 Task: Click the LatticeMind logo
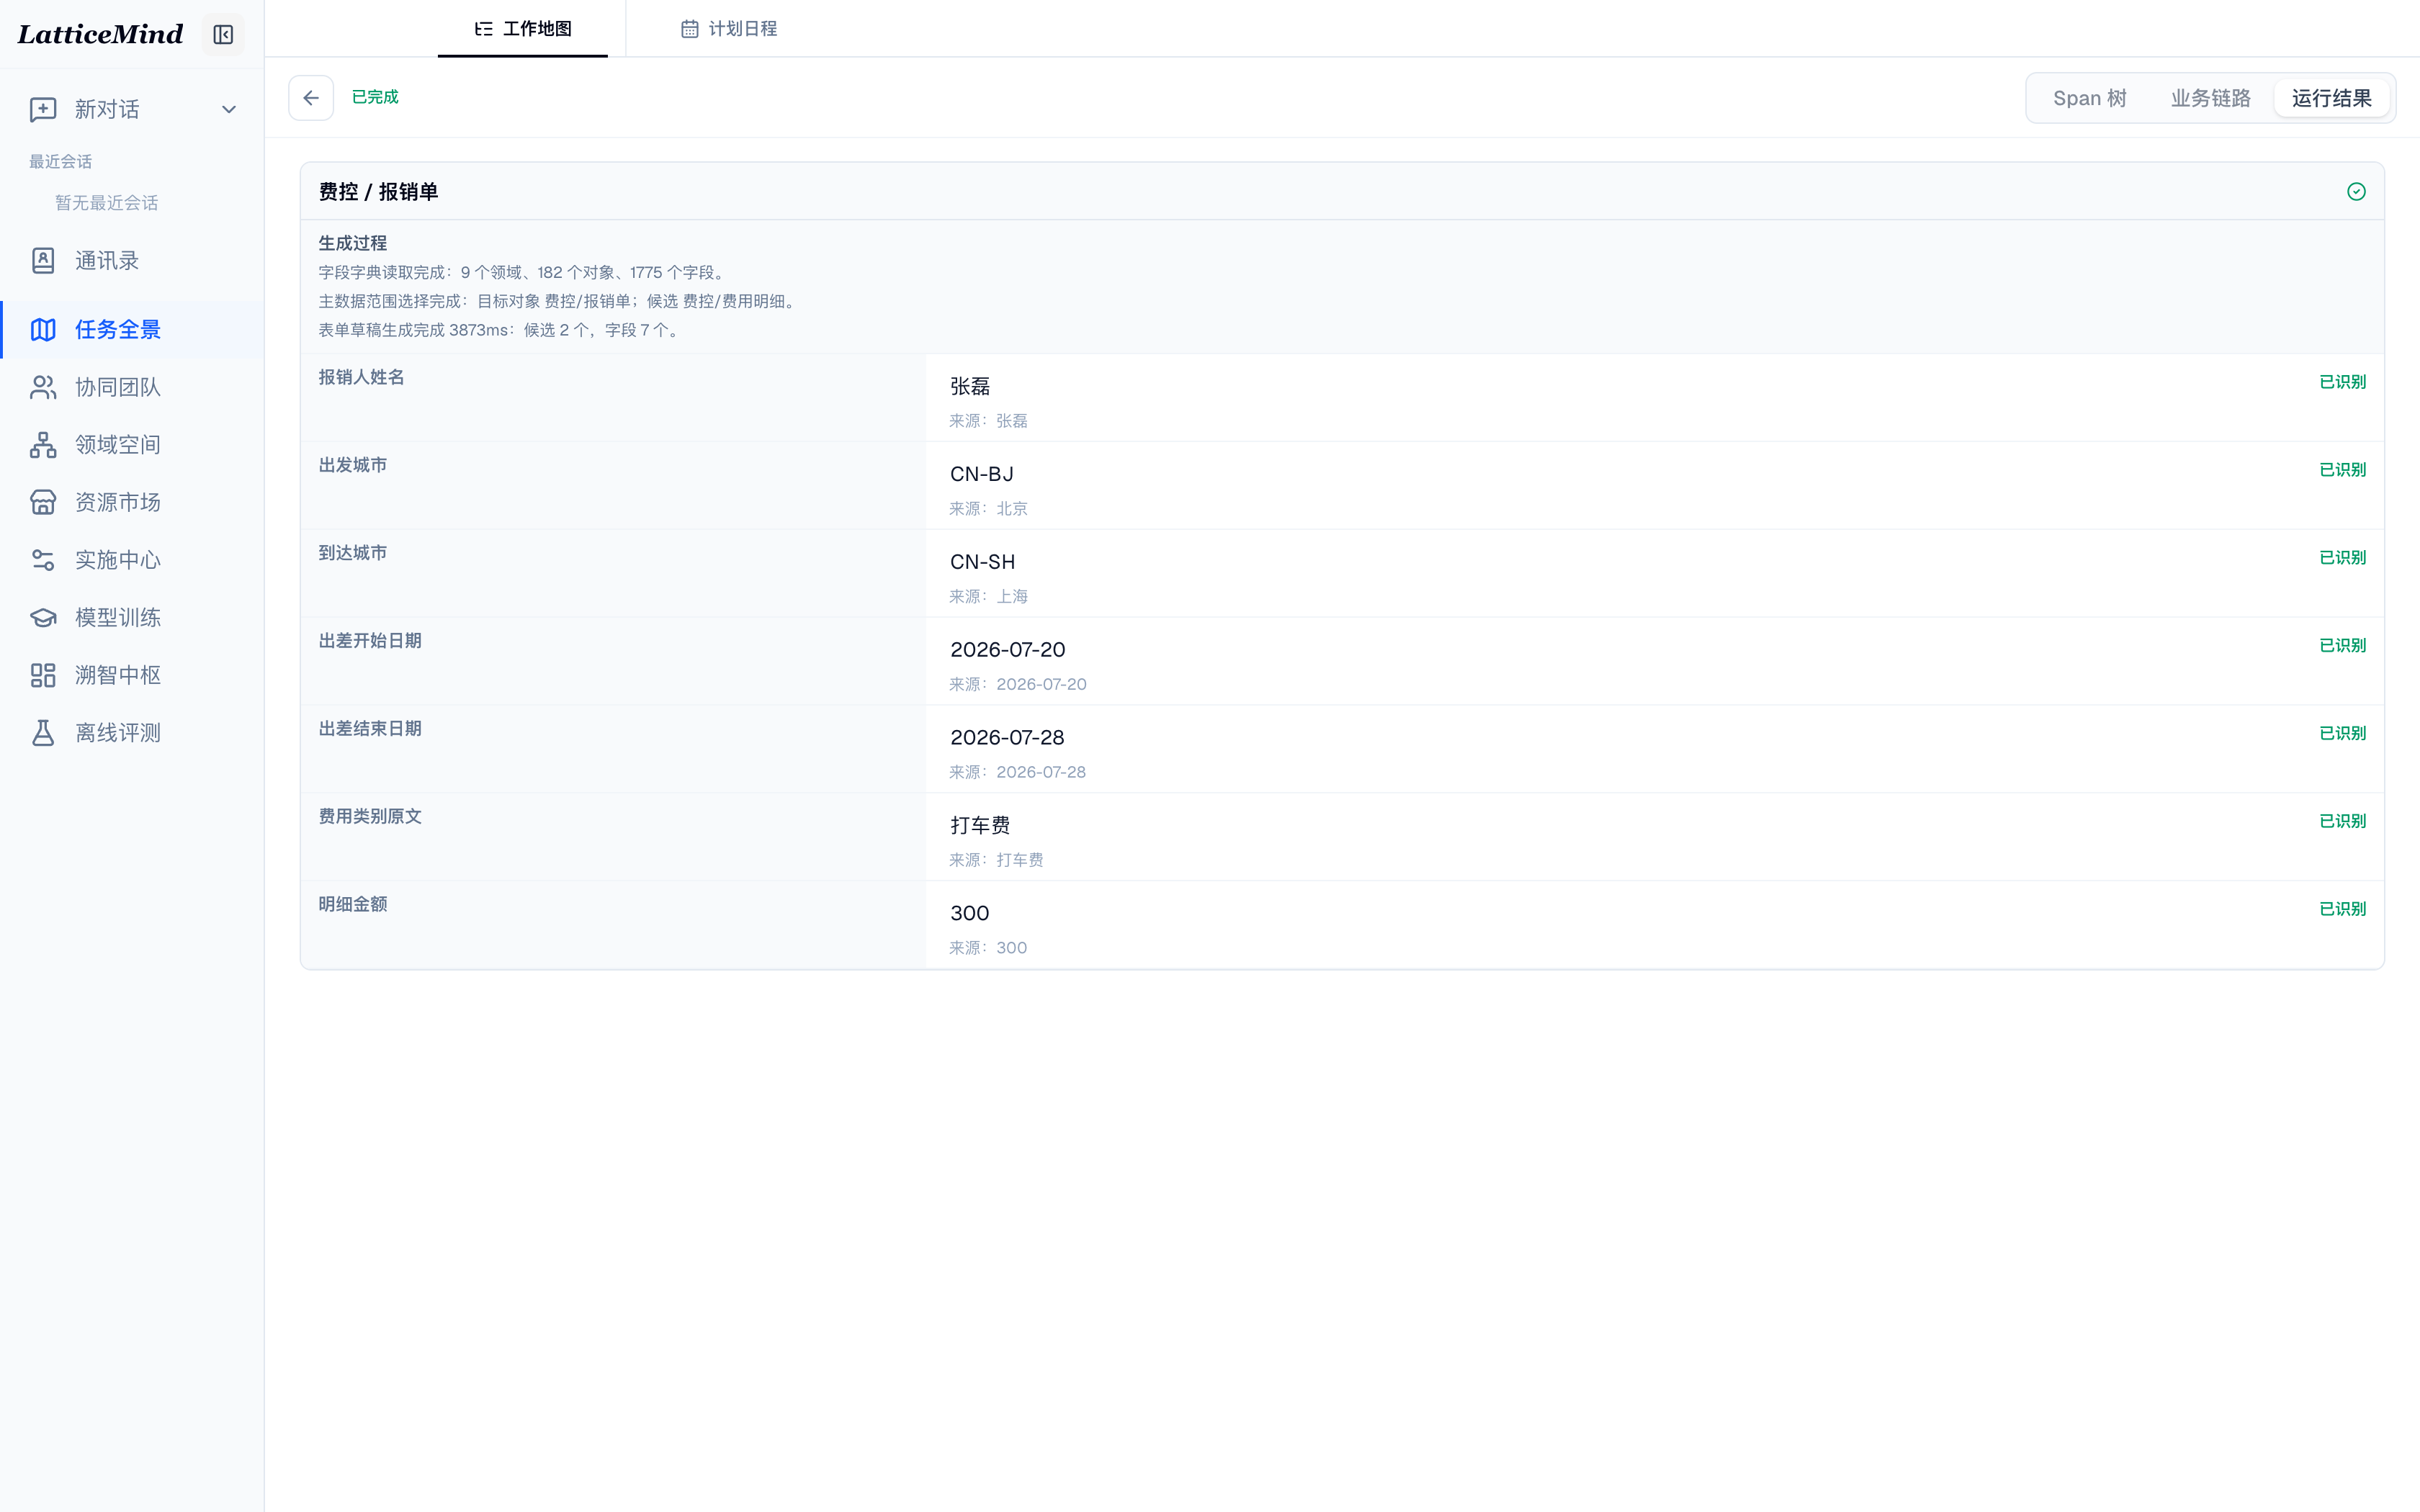pos(100,35)
